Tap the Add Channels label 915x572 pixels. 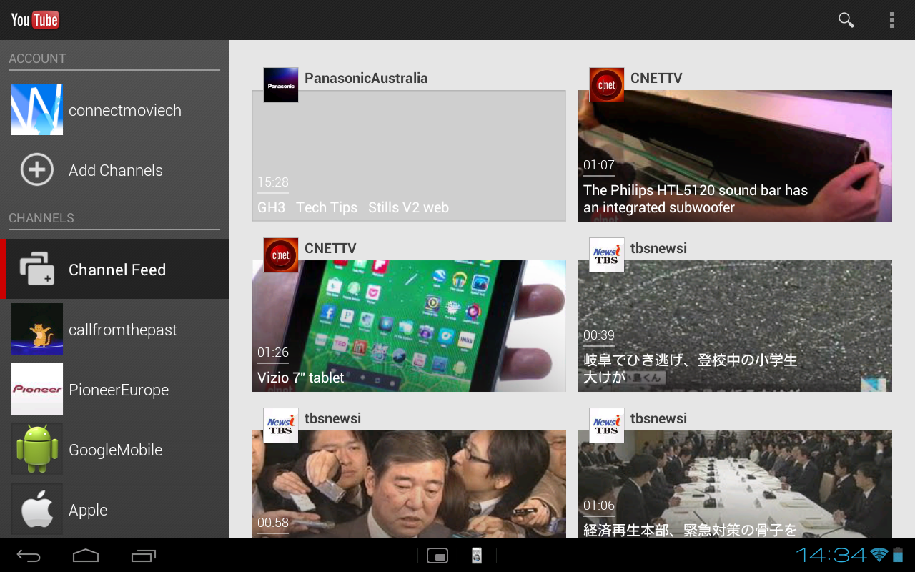coord(116,170)
